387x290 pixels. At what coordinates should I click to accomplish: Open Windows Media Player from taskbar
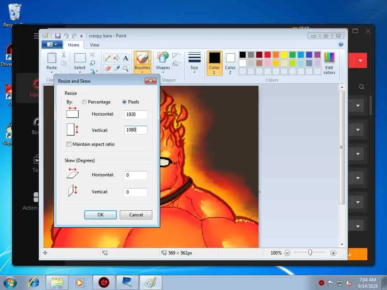(80, 282)
